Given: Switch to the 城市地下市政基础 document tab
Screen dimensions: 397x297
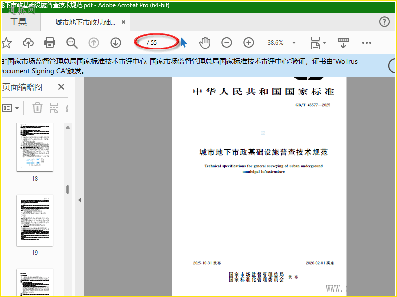Looking at the screenshot, I should click(x=85, y=22).
